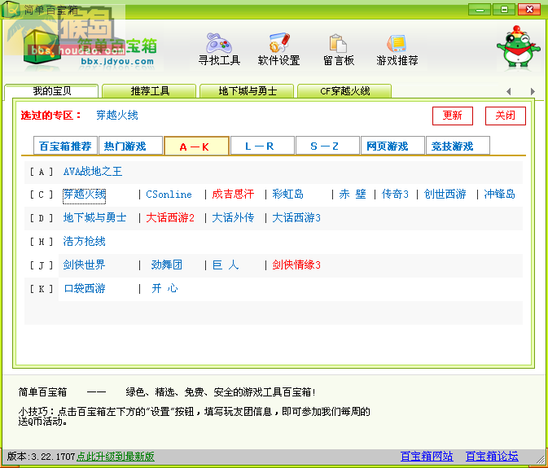
Task: Click the tab scroll left arrow
Action: point(508,91)
